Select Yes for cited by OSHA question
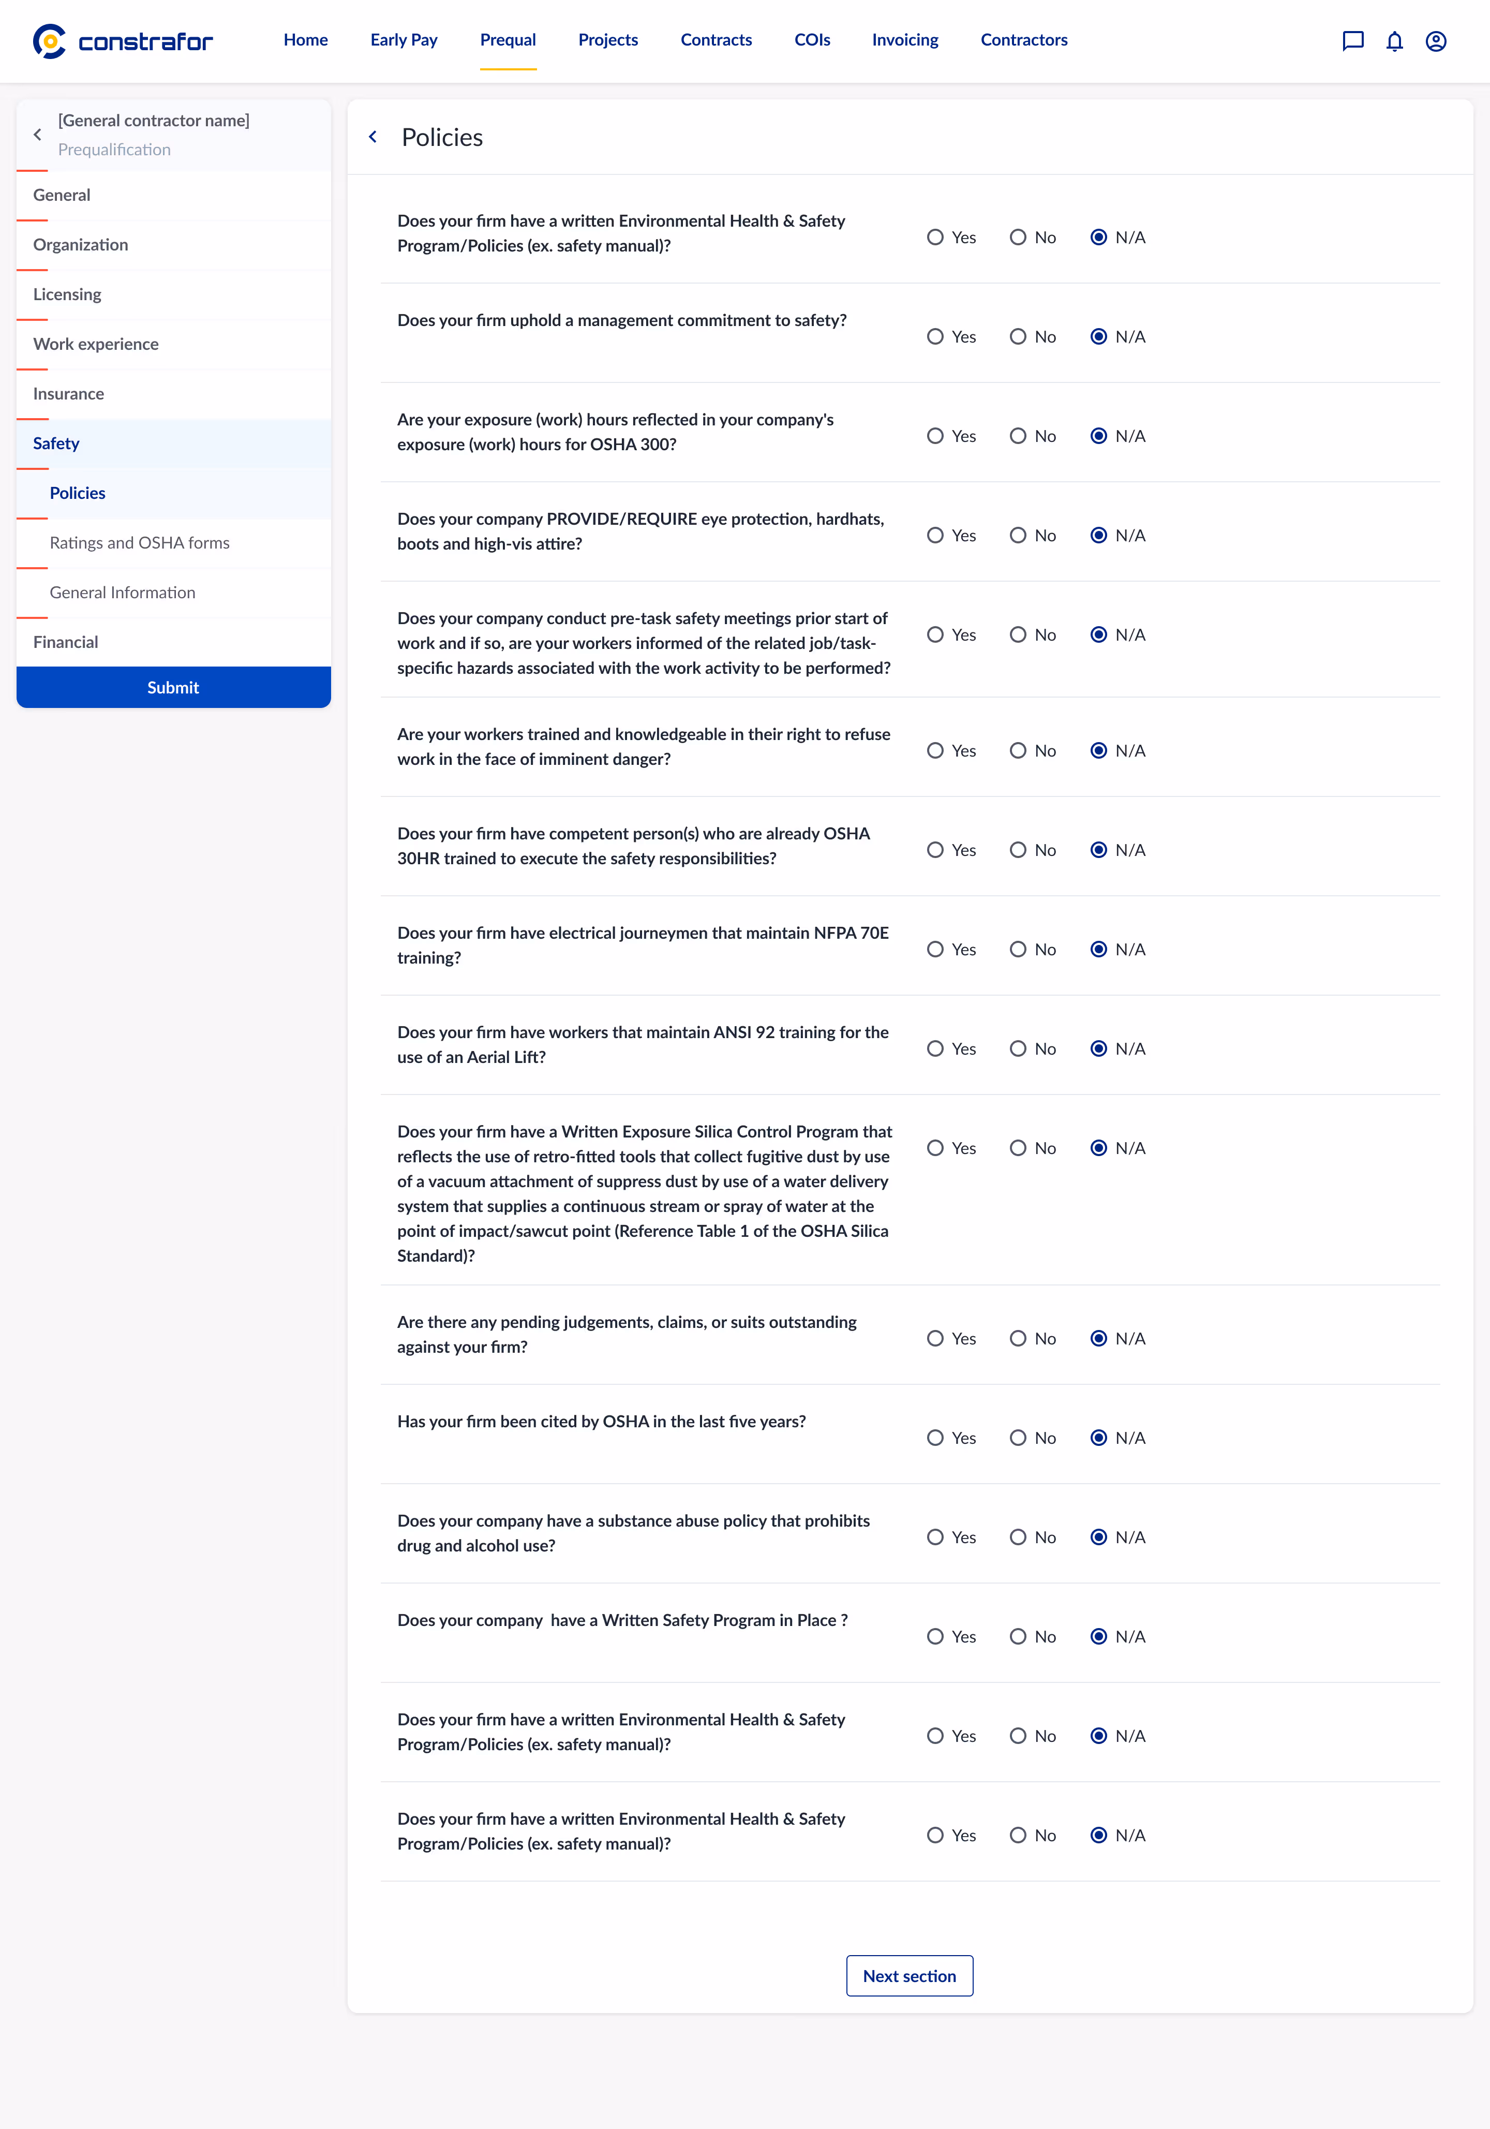This screenshot has height=2129, width=1490. [935, 1437]
